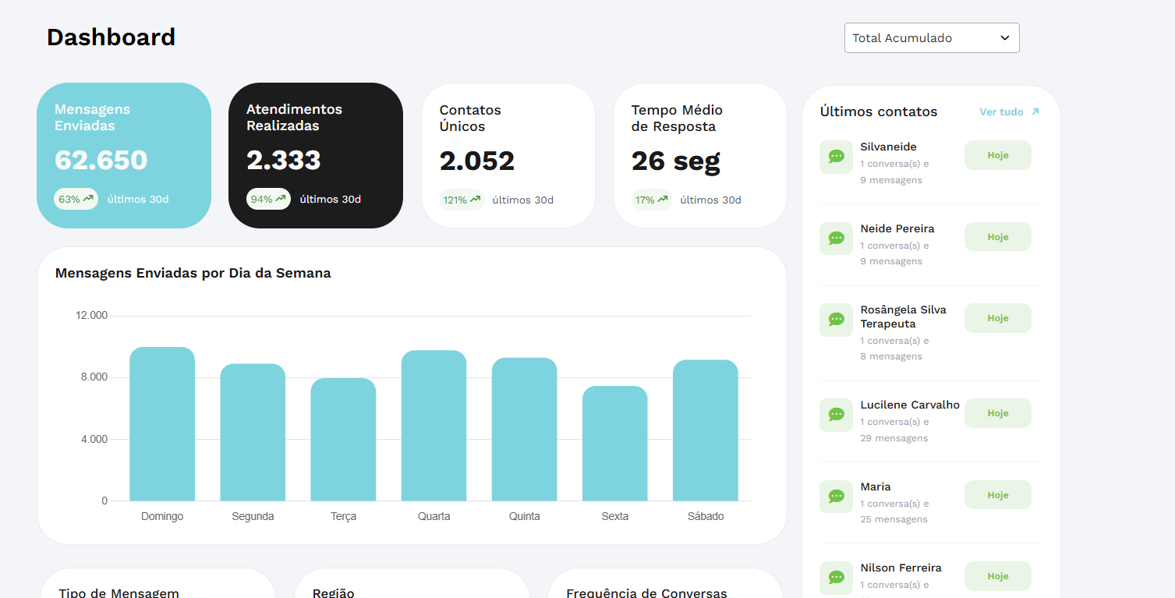Click the Hoje badge for Silvaneide
Viewport: 1175px width, 598px height.
998,155
